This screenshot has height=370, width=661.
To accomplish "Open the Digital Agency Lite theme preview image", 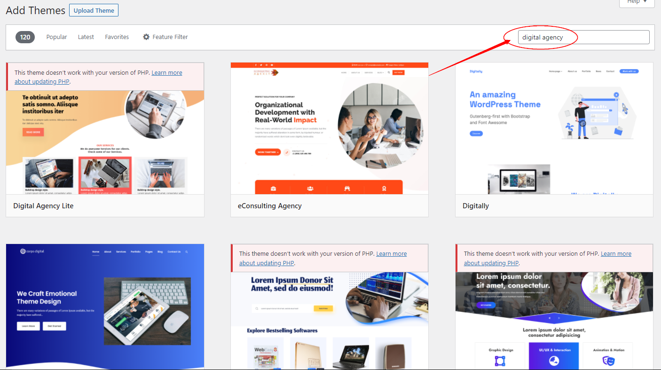I will tap(105, 142).
